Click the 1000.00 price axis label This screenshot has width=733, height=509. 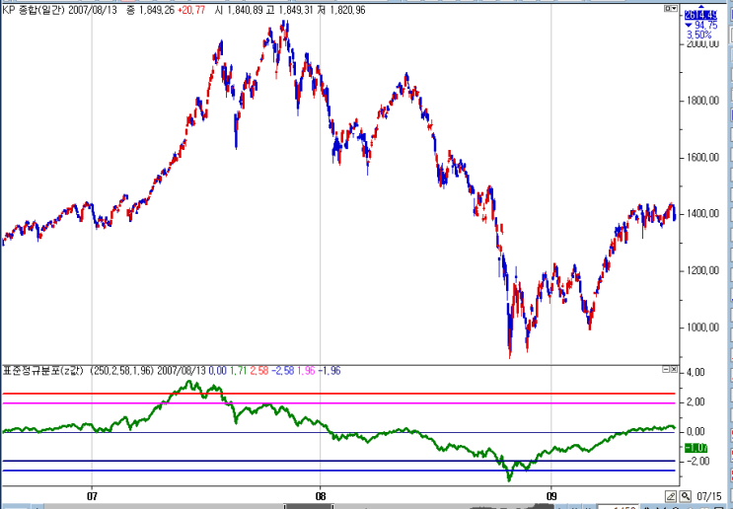(x=702, y=327)
